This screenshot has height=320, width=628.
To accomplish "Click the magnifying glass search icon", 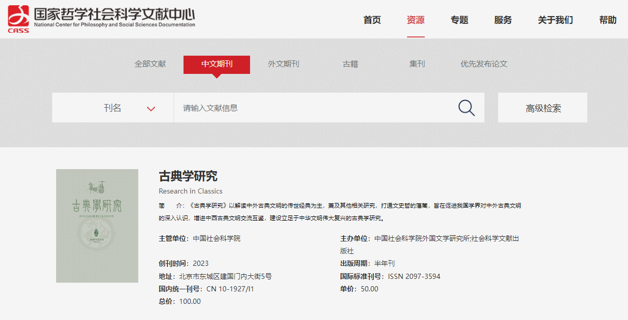I will point(466,108).
